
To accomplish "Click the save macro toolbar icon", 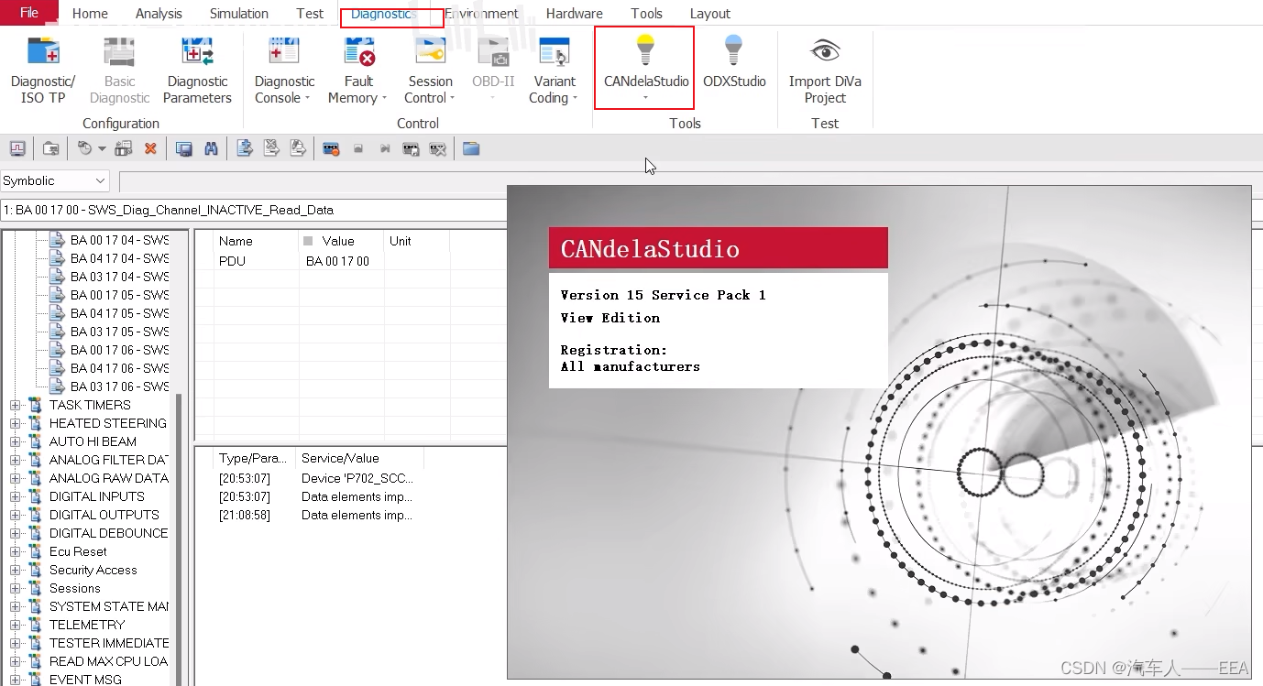I will pyautogui.click(x=412, y=148).
